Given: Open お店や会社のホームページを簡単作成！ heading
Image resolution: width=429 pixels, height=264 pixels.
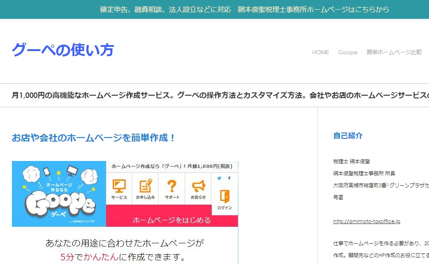Looking at the screenshot, I should click(x=94, y=138).
